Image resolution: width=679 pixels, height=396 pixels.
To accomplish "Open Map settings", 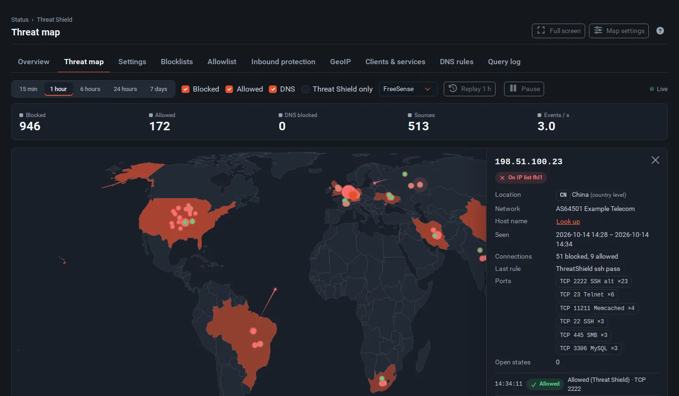I will click(619, 31).
